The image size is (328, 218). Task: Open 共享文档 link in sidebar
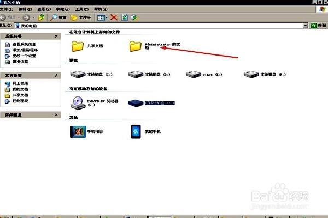click(20, 95)
